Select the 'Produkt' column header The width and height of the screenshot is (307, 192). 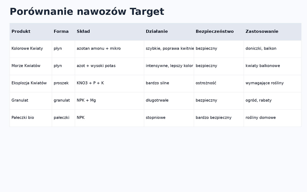(x=31, y=32)
